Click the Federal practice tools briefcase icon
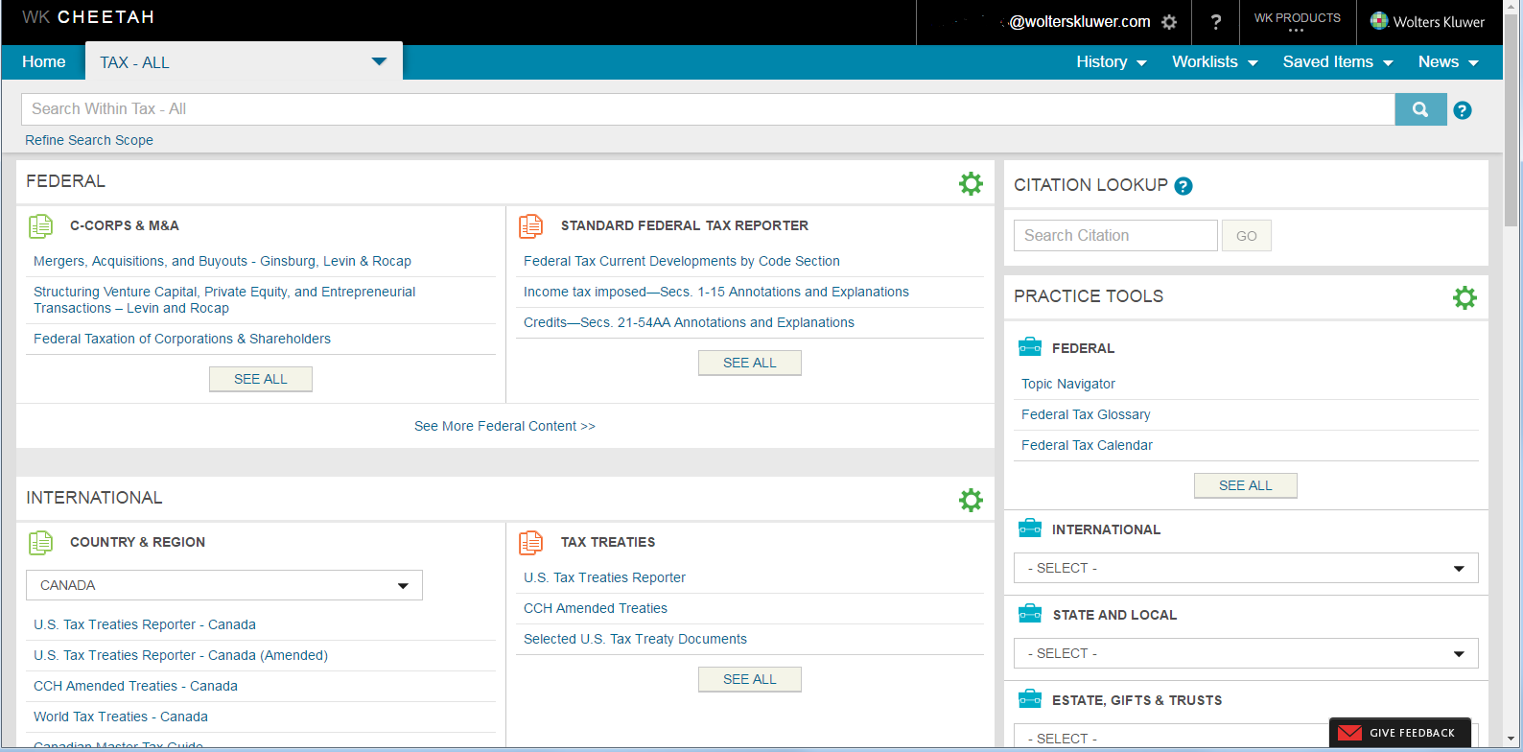Viewport: 1523px width, 752px height. [1030, 347]
